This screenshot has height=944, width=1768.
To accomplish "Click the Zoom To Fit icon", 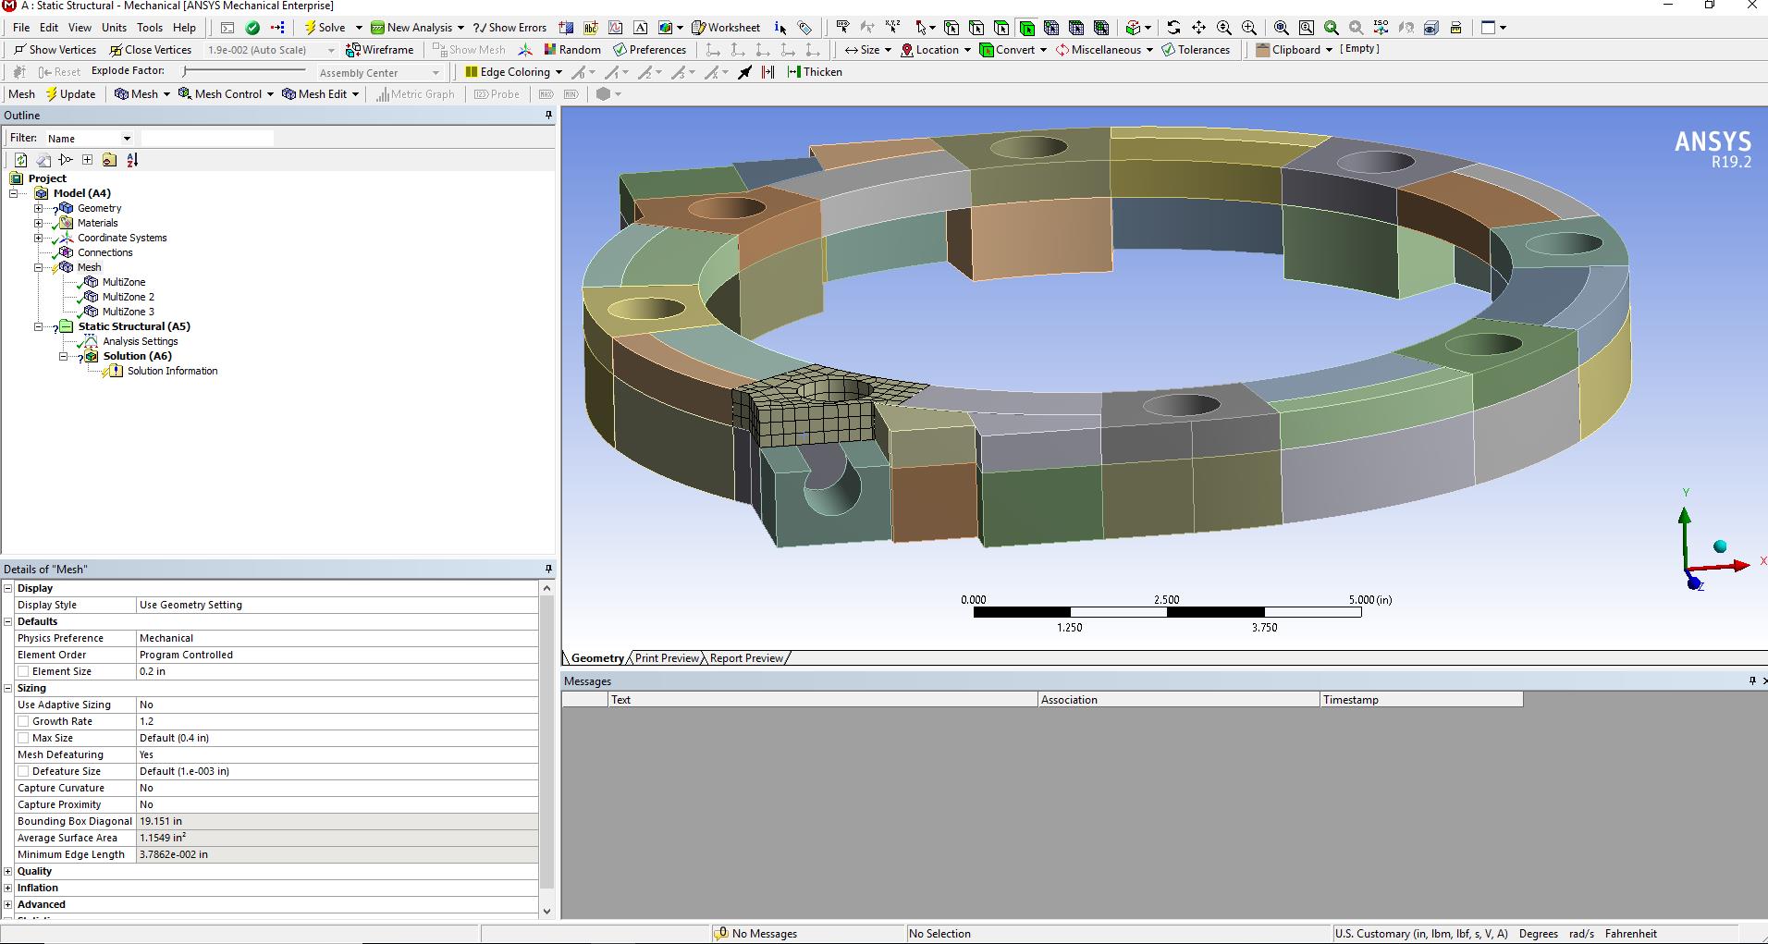I will coord(1282,28).
